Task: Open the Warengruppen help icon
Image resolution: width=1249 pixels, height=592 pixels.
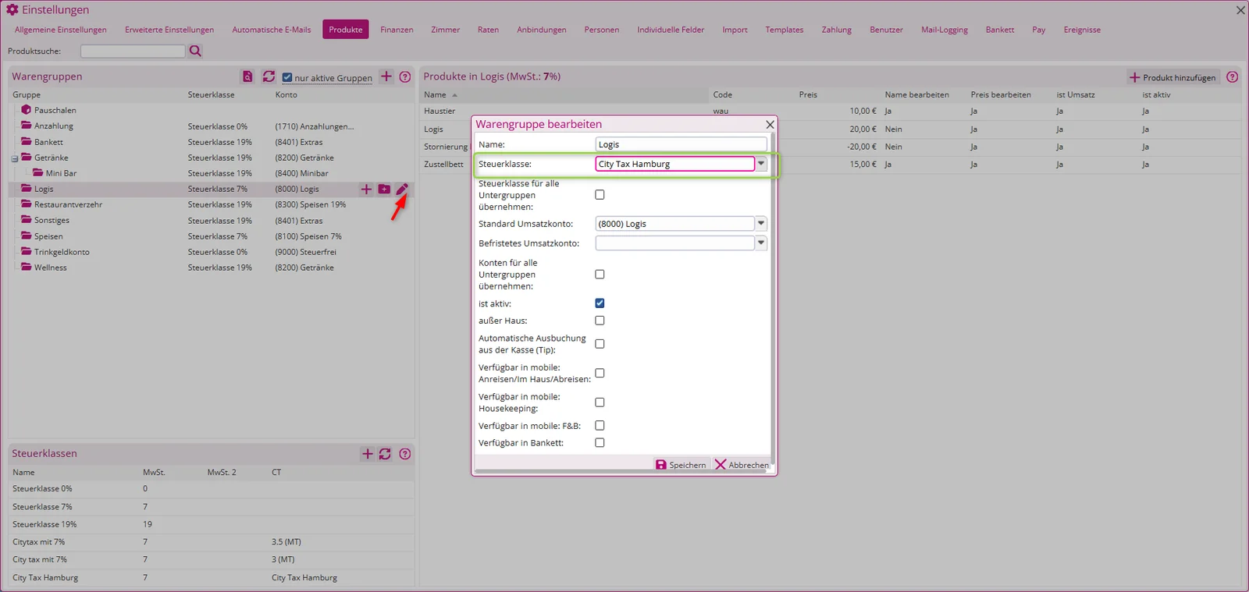Action: (x=405, y=76)
